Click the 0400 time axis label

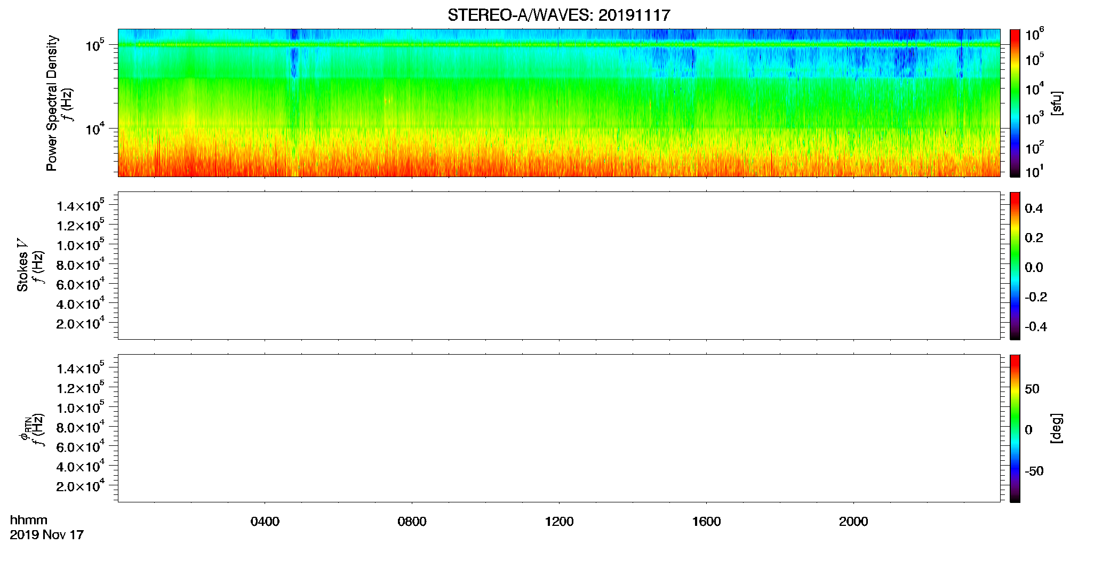tap(265, 522)
